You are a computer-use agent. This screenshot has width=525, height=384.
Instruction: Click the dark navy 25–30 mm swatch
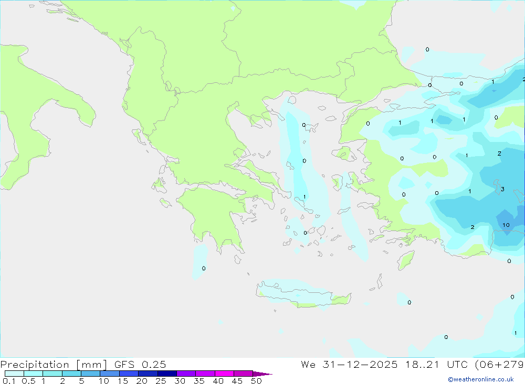167,374
